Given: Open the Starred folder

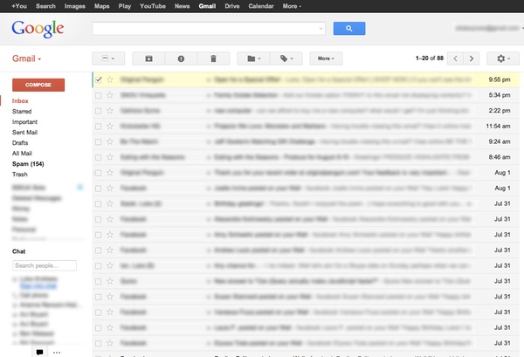Looking at the screenshot, I should pyautogui.click(x=22, y=111).
